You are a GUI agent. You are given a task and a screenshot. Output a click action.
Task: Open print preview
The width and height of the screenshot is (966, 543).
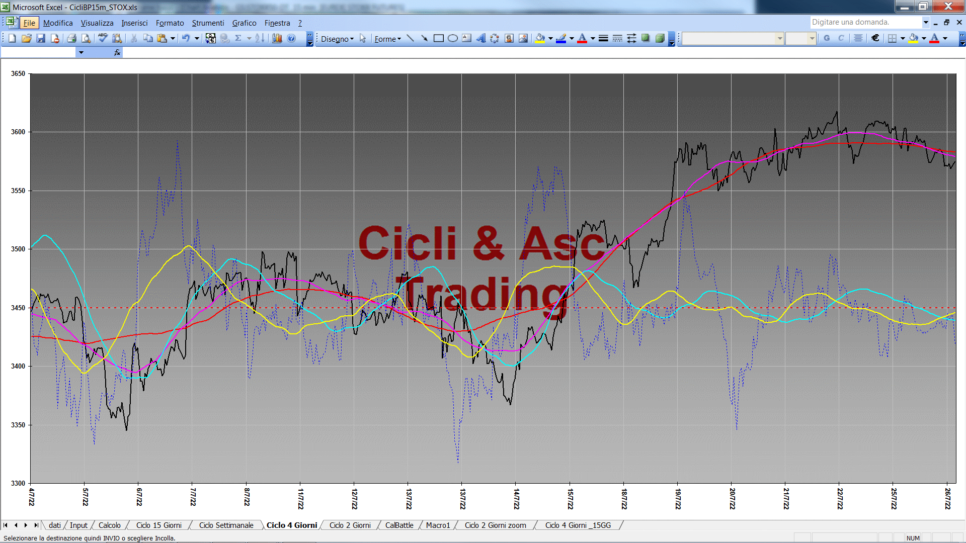point(86,38)
